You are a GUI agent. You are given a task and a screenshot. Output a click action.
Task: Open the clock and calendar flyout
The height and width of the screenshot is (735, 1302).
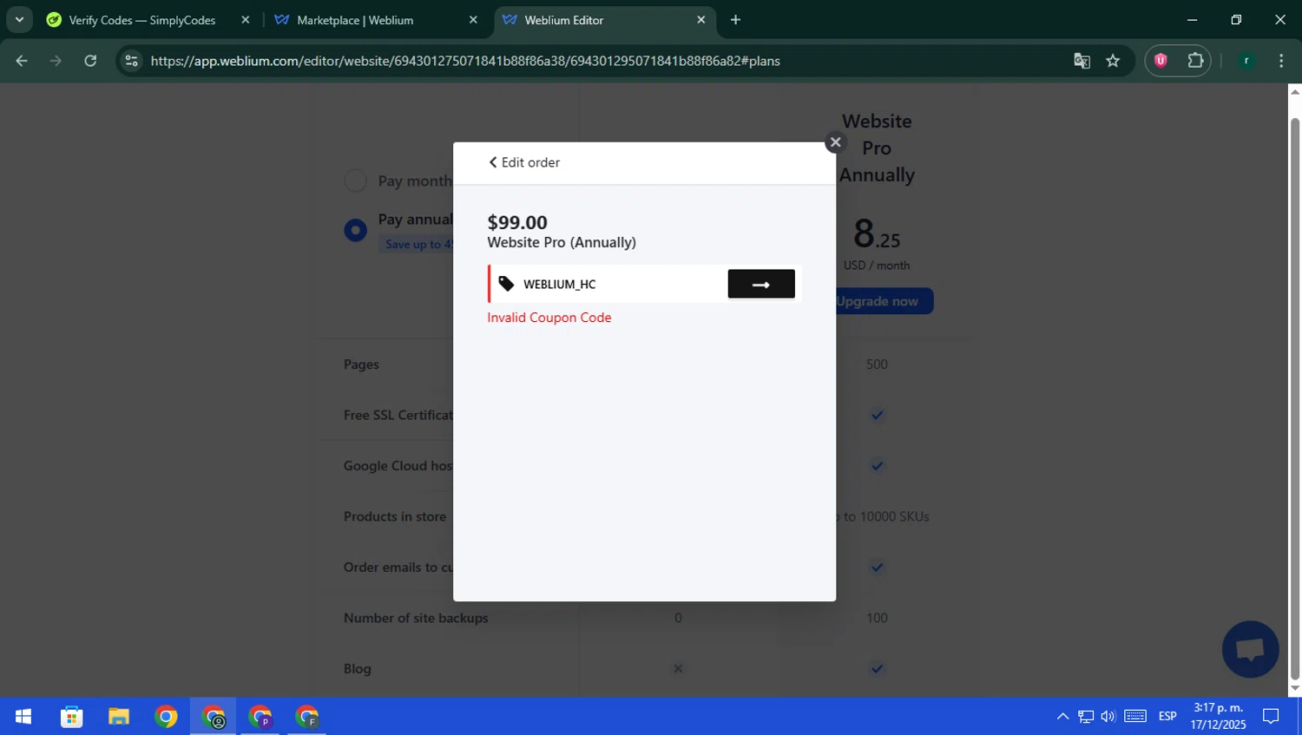tap(1218, 717)
